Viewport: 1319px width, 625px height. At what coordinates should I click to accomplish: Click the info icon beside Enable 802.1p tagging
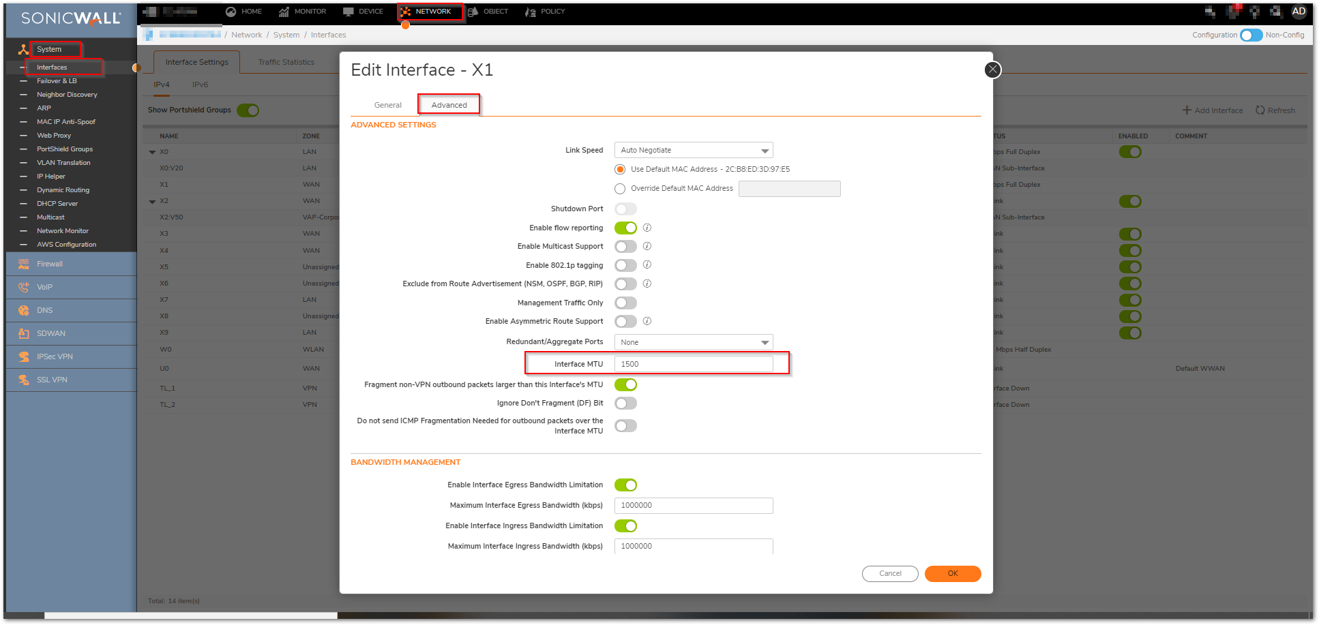tap(647, 264)
